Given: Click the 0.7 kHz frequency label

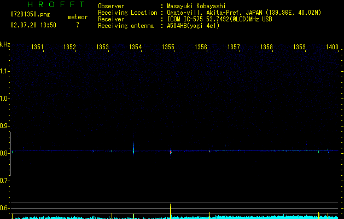Looking at the screenshot, I should click(4, 181).
